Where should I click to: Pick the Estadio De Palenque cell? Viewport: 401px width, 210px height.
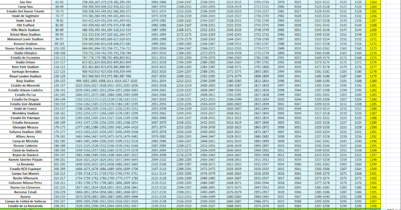26,118
